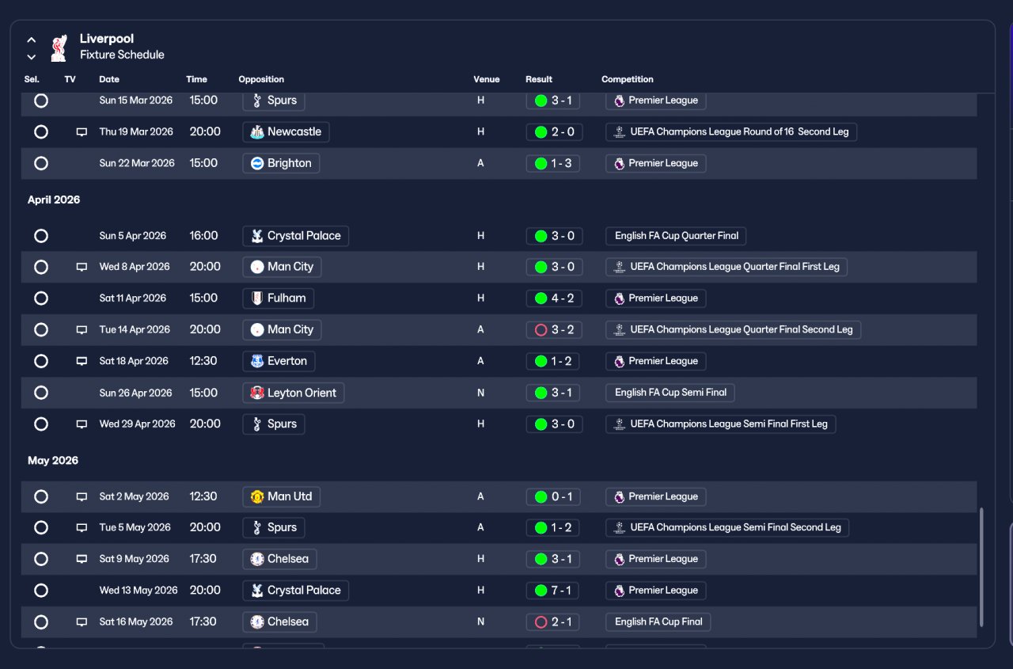Image resolution: width=1013 pixels, height=669 pixels.
Task: Click the fixture list vertical scrollbar
Action: [982, 567]
